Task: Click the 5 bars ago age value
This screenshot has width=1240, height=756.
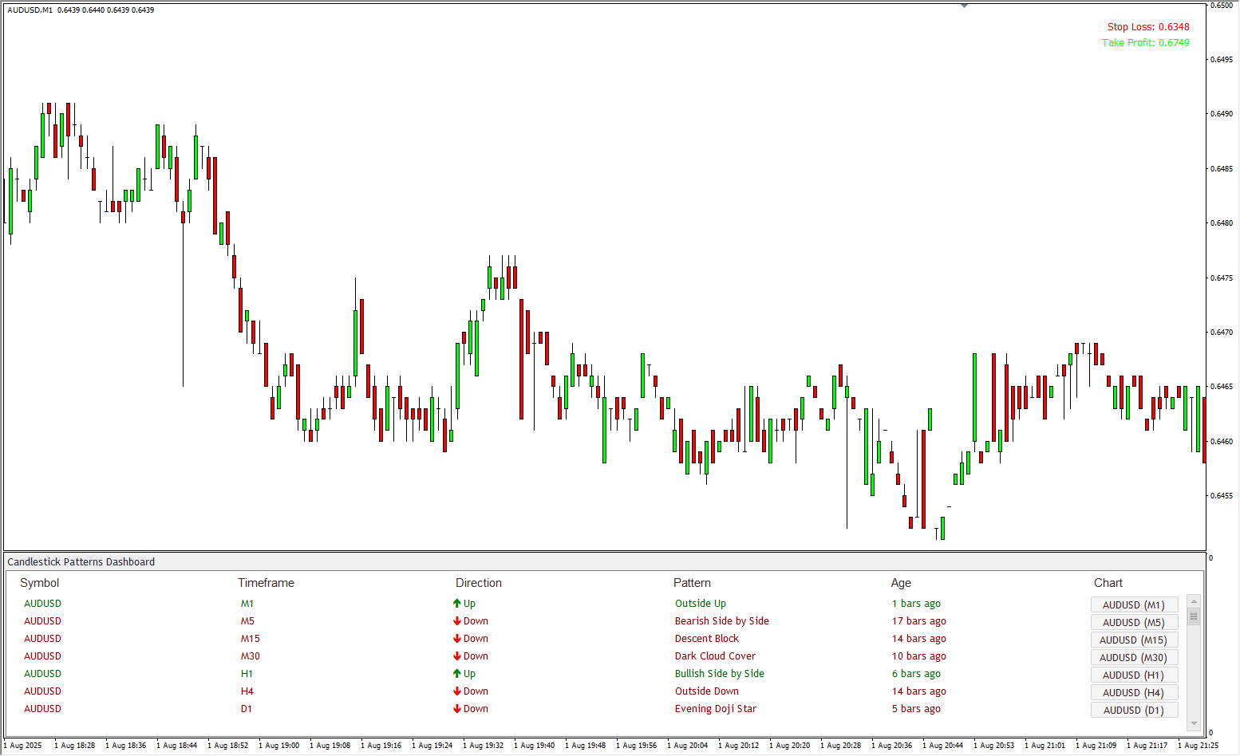Action: 916,709
